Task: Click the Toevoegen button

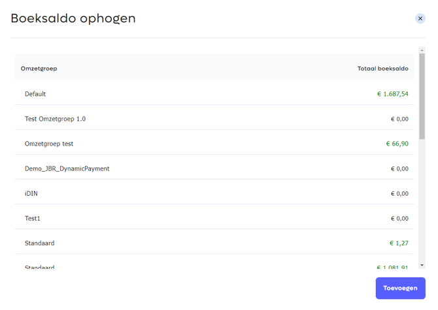Action: point(400,288)
